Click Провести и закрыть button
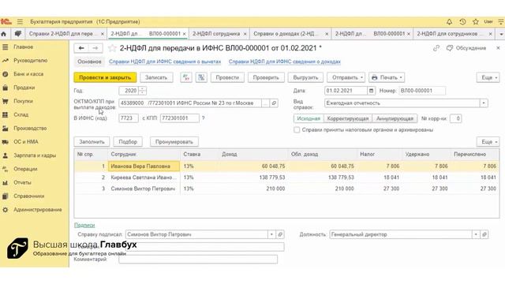The image size is (505, 284). pyautogui.click(x=105, y=77)
